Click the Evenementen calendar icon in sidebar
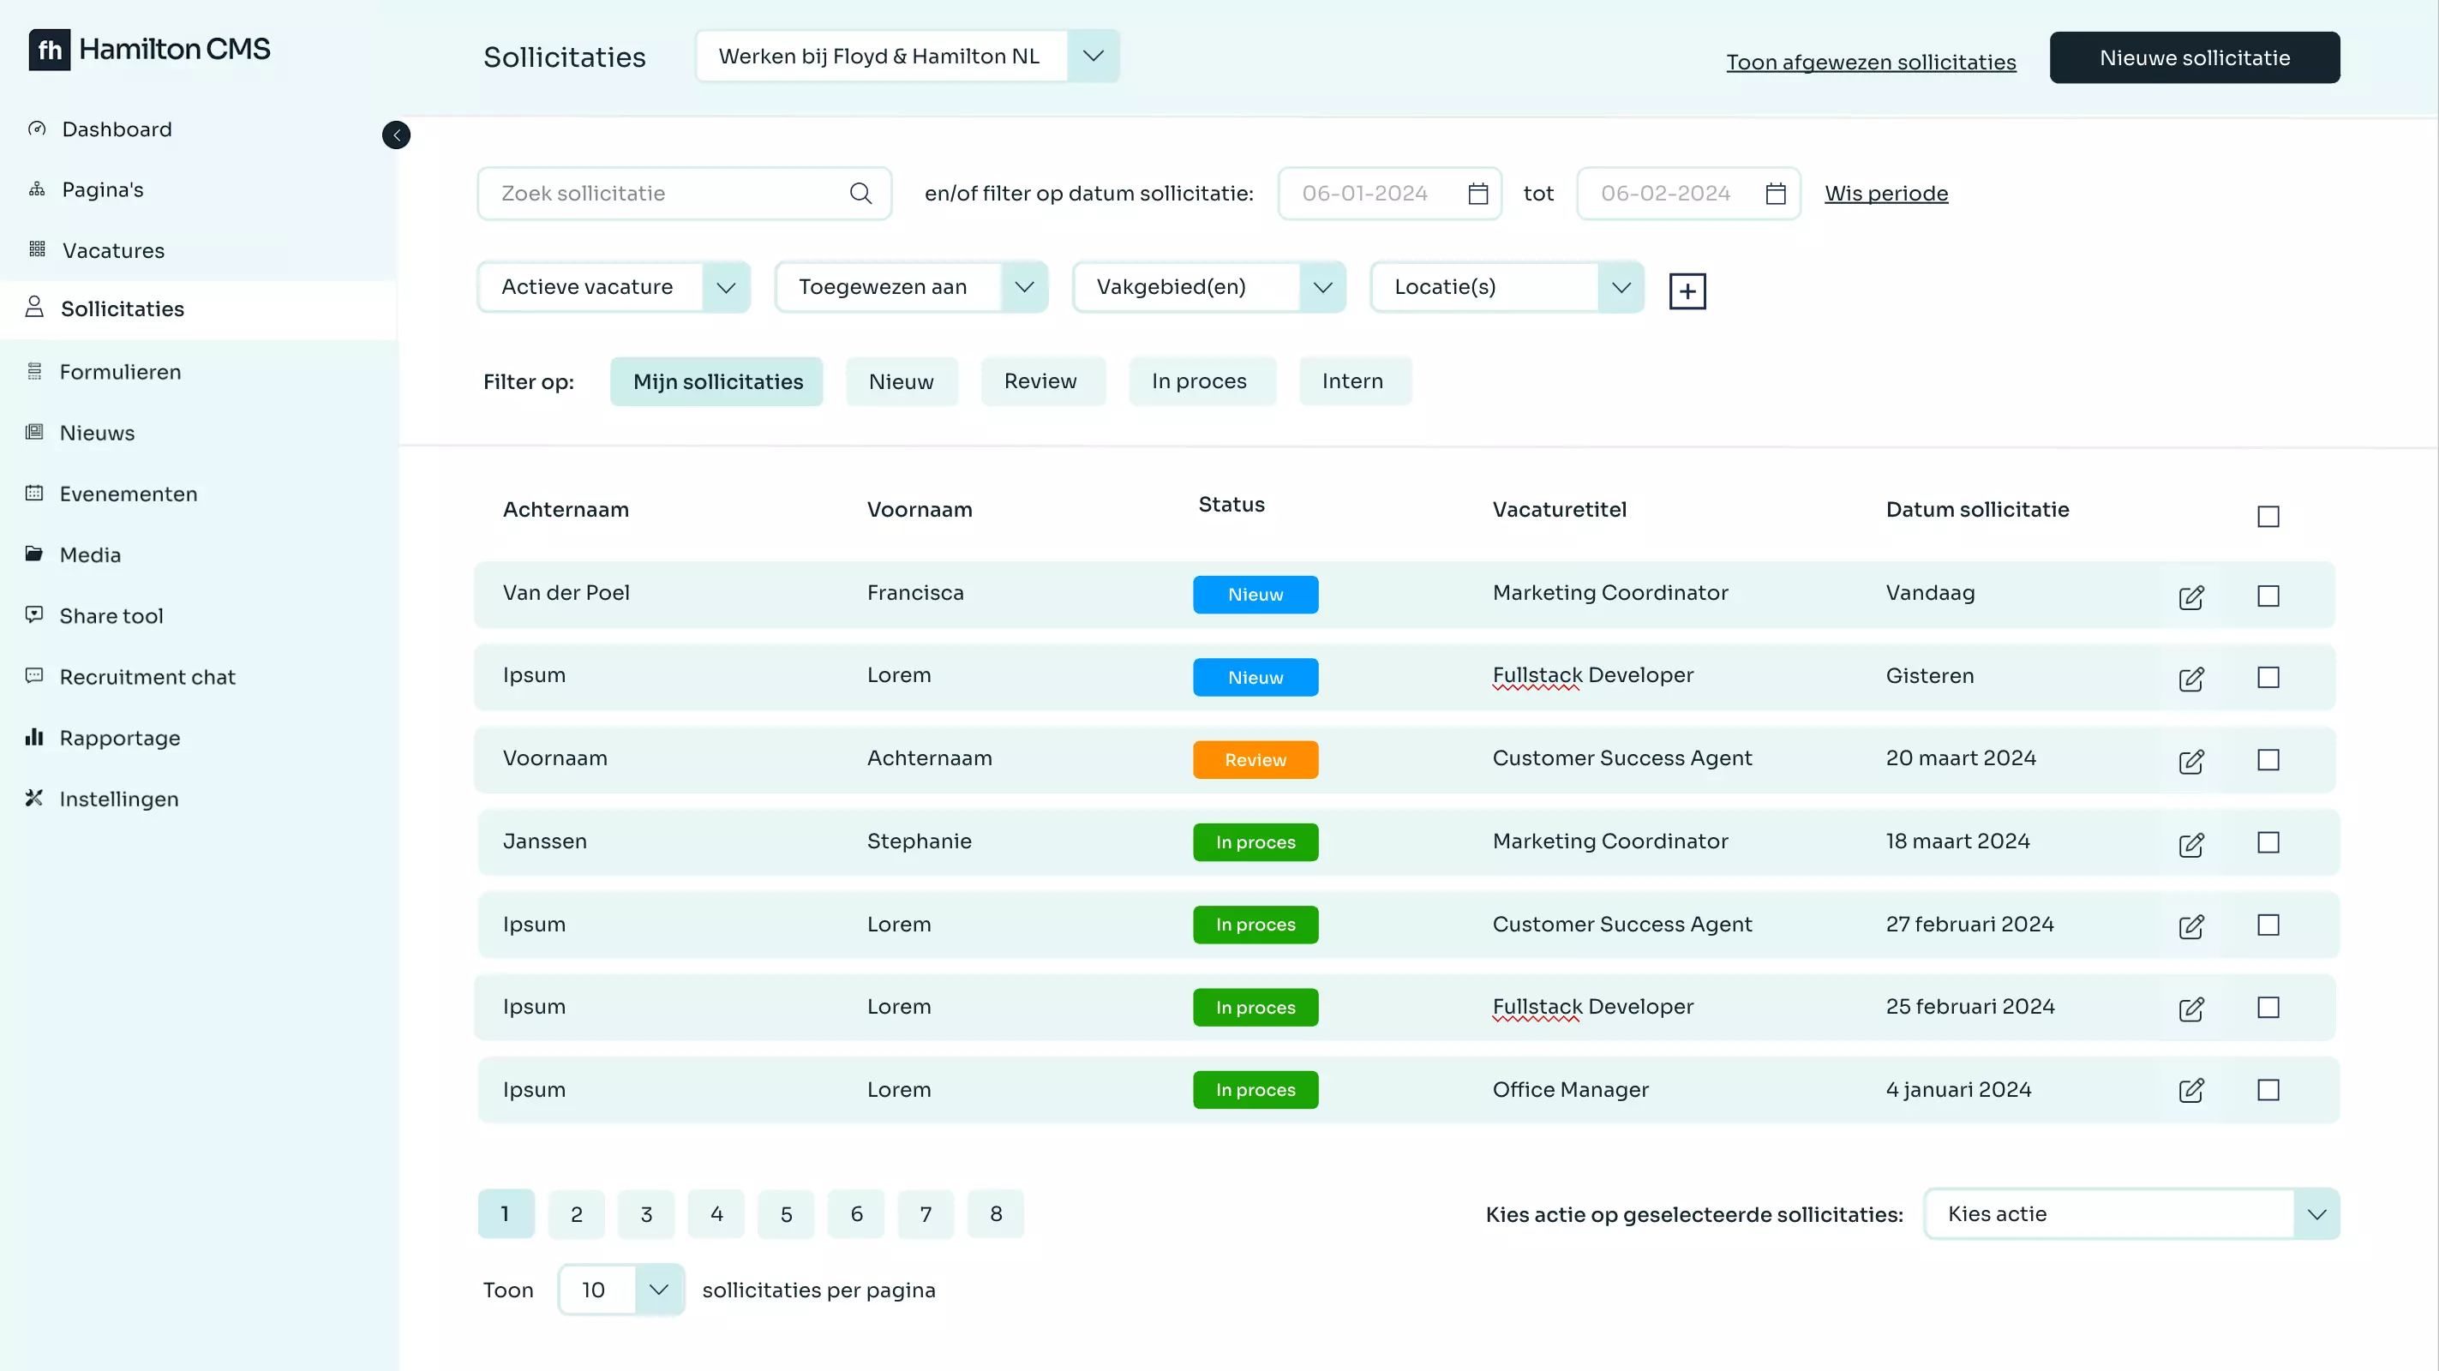Screen dimensions: 2439x1371 [34, 493]
